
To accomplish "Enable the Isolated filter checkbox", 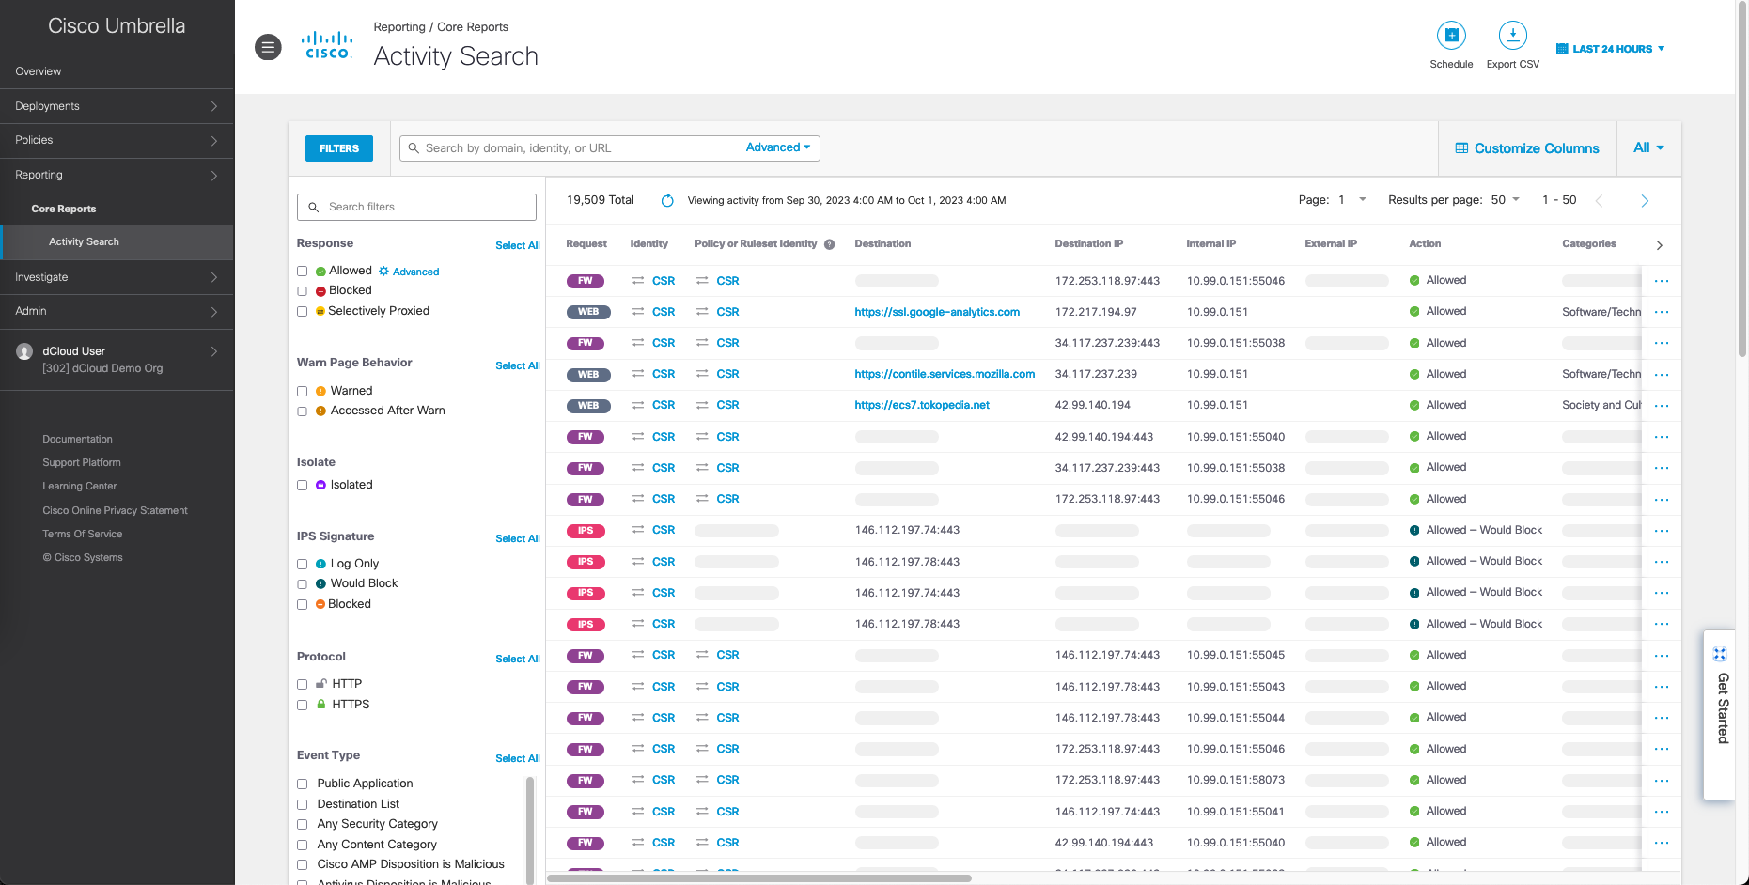I will pos(303,486).
